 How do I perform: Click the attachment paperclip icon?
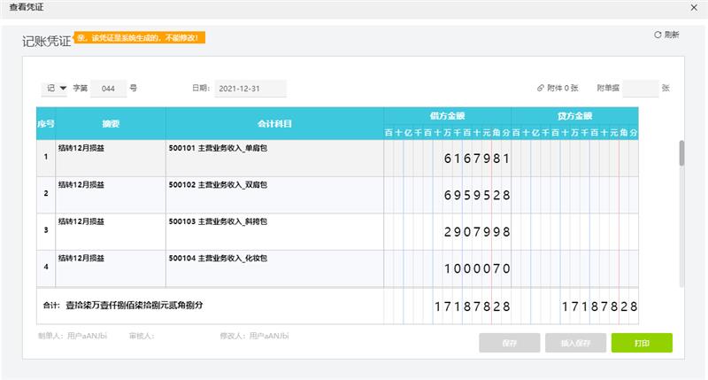[540, 89]
